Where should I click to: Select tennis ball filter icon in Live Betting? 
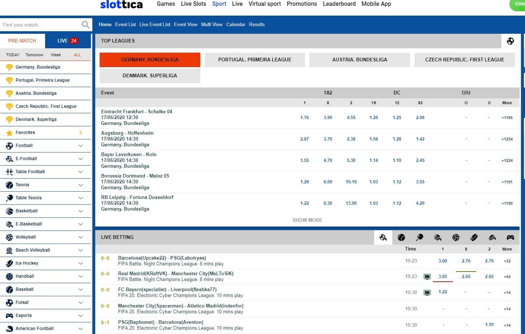click(x=401, y=237)
